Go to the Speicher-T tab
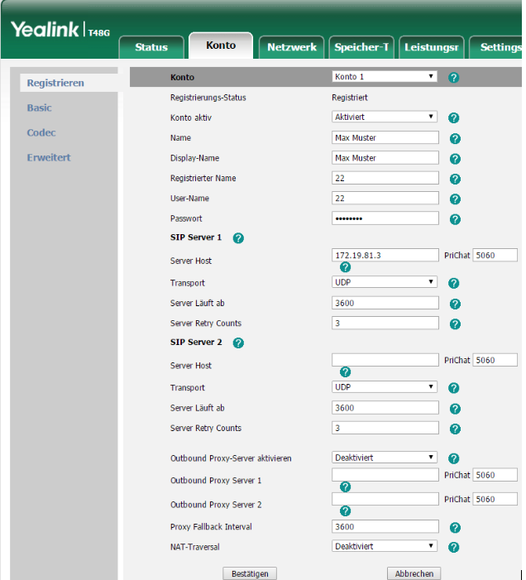Screen dimensions: 526x580 (361, 47)
